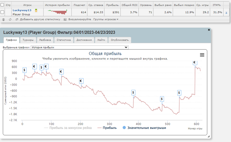Remove the Luckyway13 row with the x link
This screenshot has width=231, height=142.
[226, 13]
